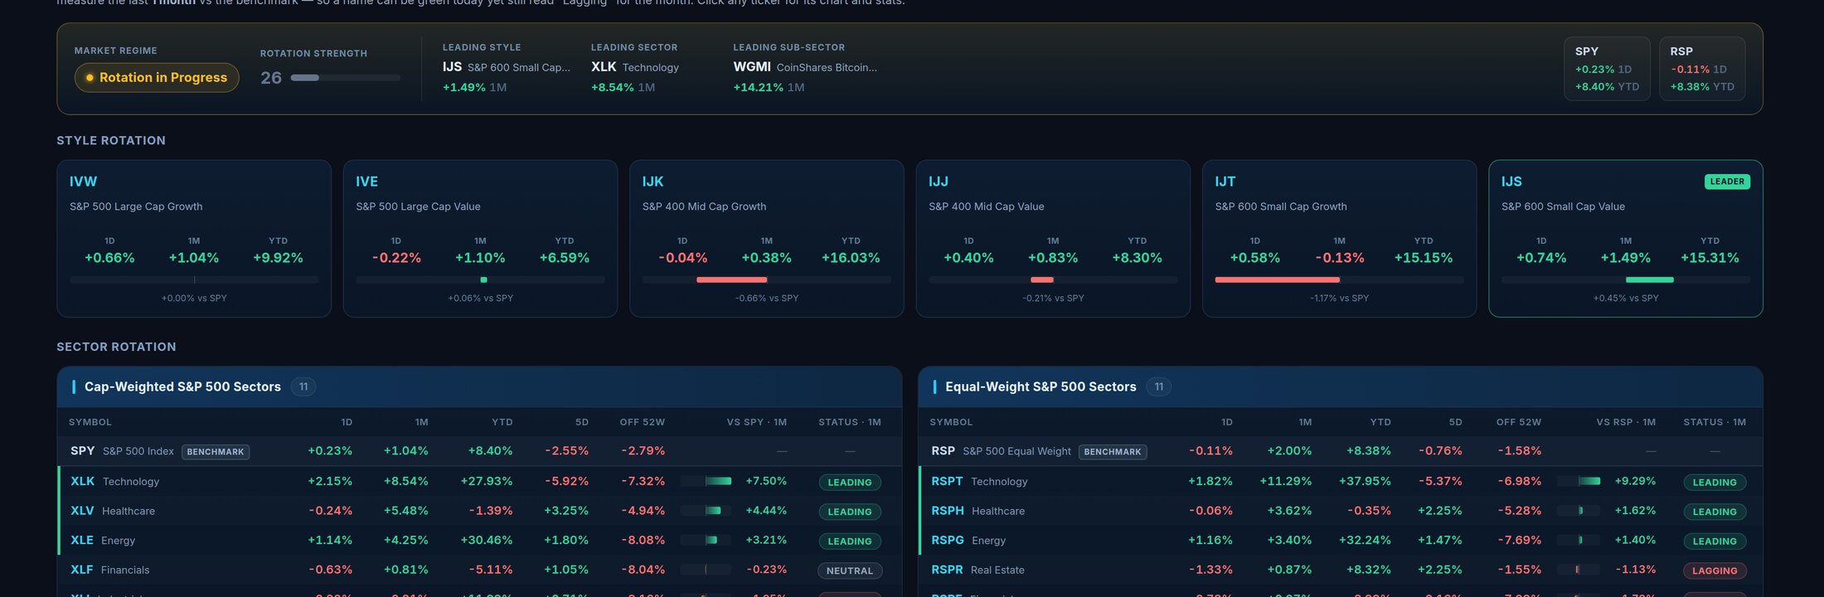
Task: Click the LEADING status badge for RSPT
Action: 1715,482
